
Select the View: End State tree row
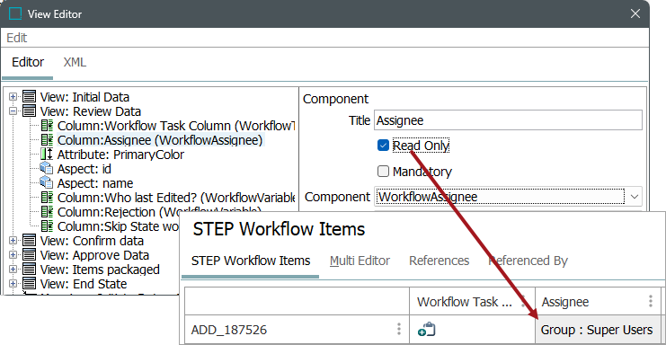pos(84,284)
